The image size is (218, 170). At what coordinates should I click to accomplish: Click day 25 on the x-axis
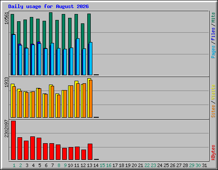[166, 165]
